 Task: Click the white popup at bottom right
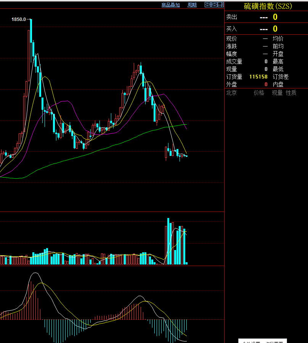click(x=262, y=341)
